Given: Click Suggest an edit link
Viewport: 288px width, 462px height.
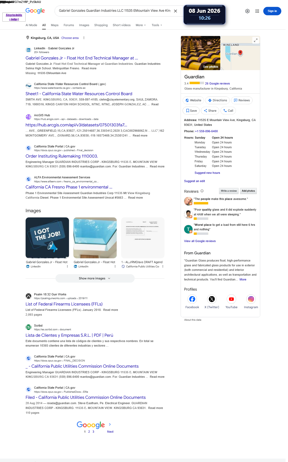Looking at the screenshot, I should pos(194,181).
